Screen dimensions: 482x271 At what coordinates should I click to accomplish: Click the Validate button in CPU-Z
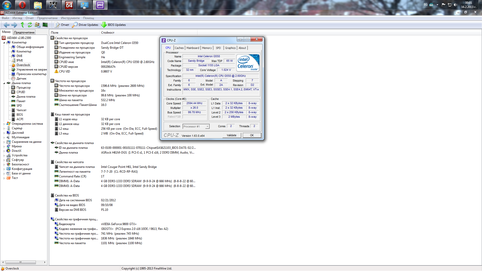(231, 135)
